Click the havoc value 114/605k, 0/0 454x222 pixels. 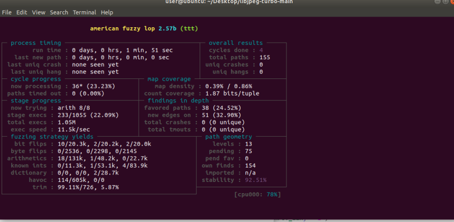pos(81,180)
